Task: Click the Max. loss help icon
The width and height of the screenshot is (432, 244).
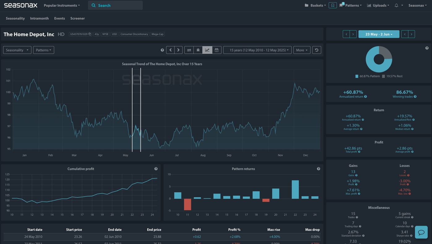Action: click(x=409, y=194)
